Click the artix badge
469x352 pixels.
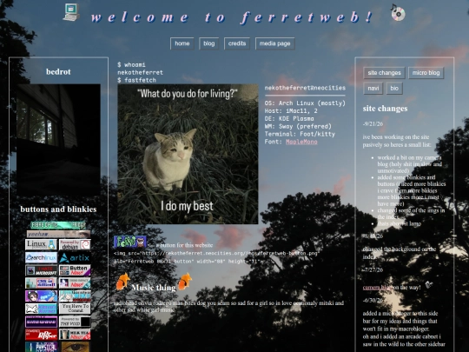click(75, 257)
